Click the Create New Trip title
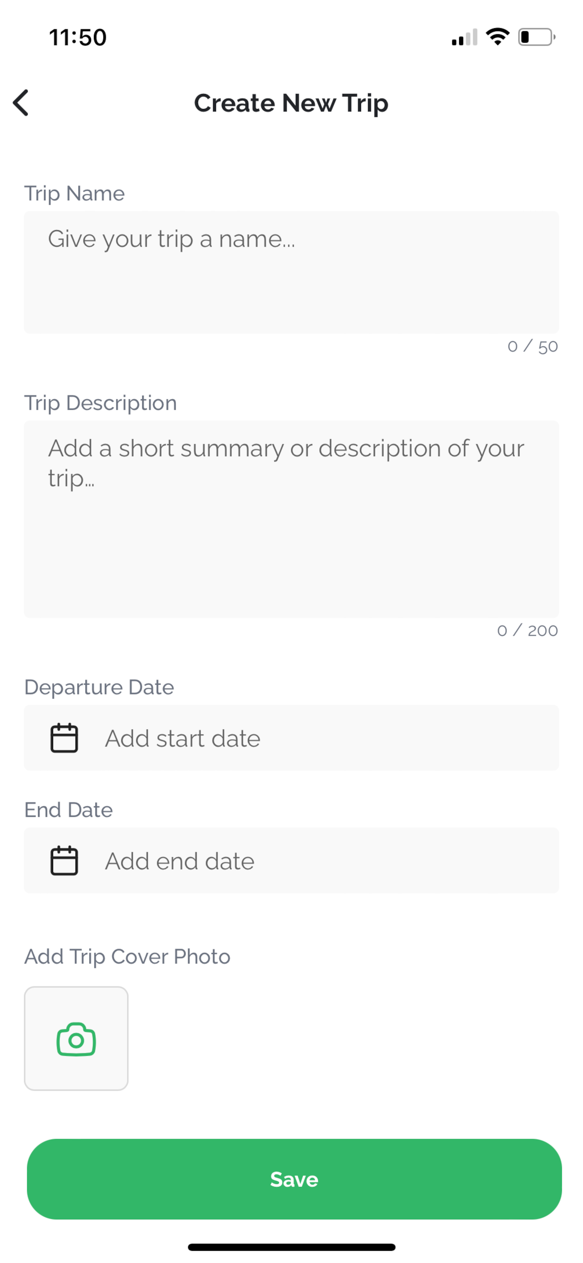Screen dimensions: 583x1263 pos(291,103)
